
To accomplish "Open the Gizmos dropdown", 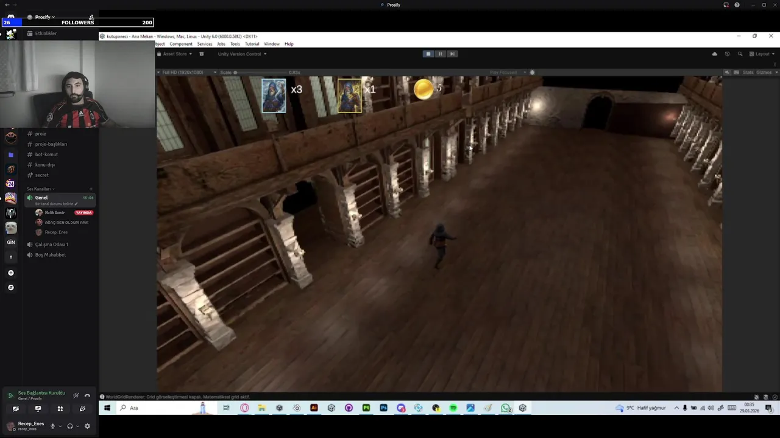I will (766, 72).
